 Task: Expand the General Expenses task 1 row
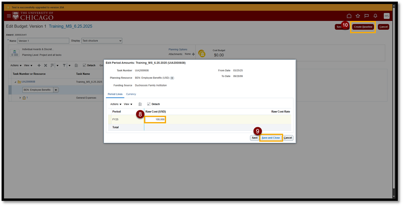[20, 98]
